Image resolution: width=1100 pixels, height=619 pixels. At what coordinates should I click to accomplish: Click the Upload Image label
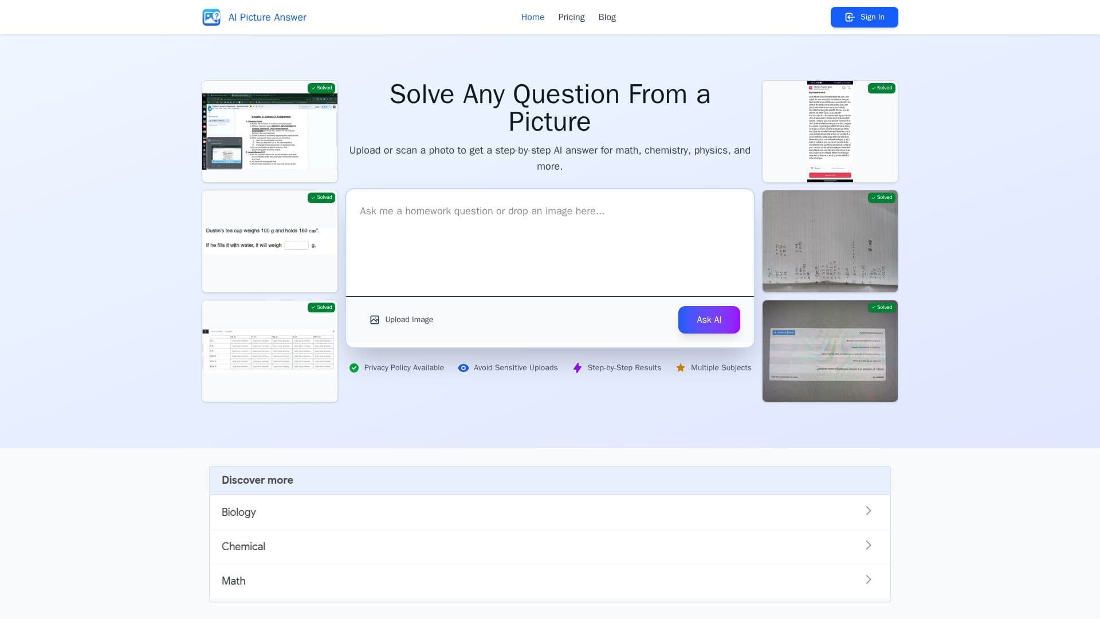click(409, 320)
